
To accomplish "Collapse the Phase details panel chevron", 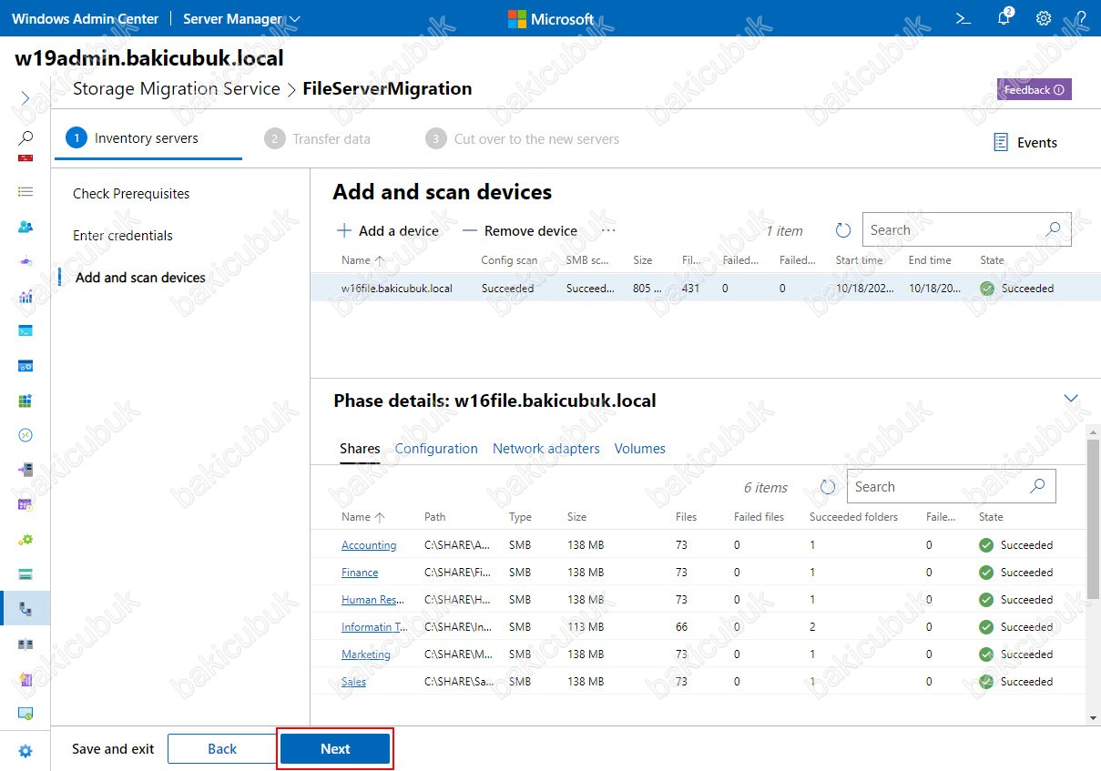I will pos(1071,399).
